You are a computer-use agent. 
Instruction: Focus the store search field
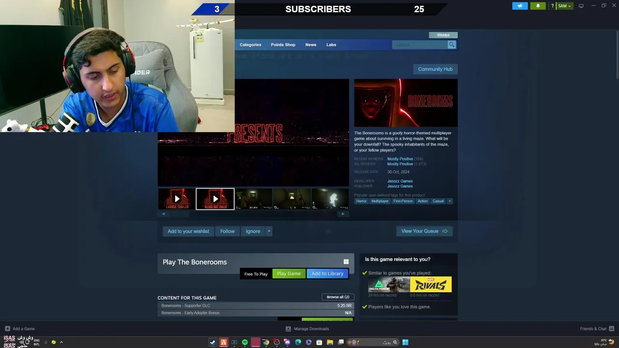click(x=420, y=44)
